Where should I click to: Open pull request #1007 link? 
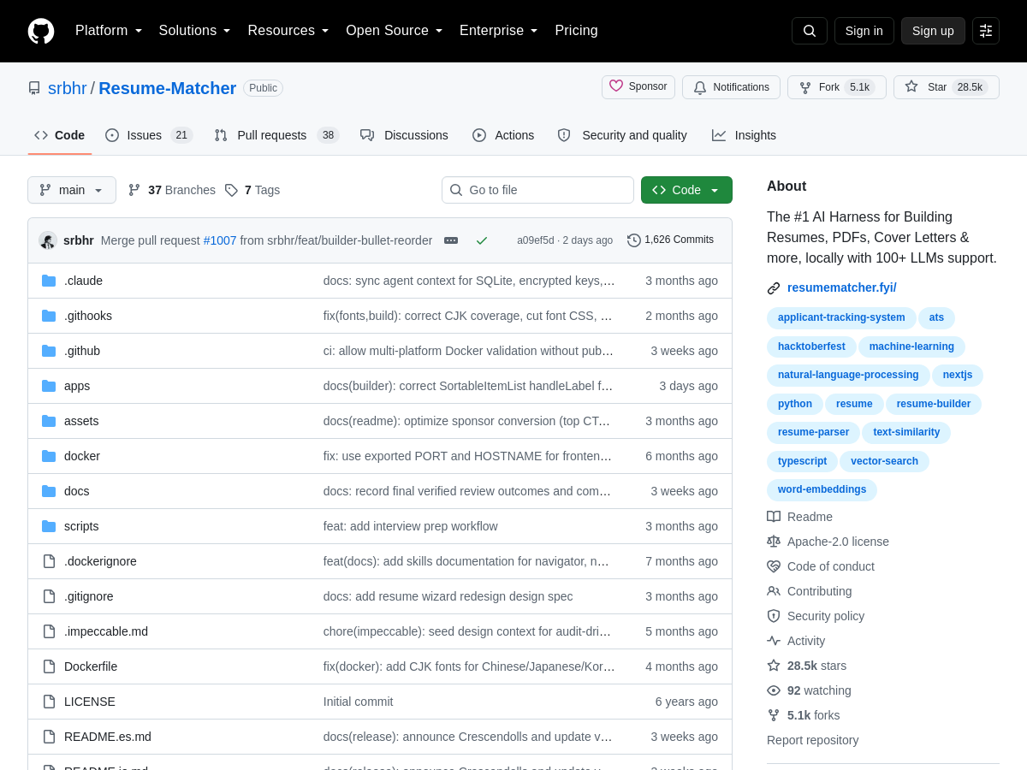pyautogui.click(x=220, y=240)
